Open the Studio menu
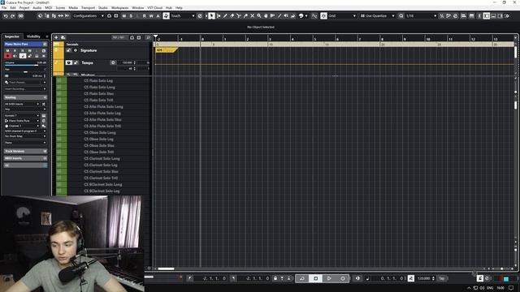The width and height of the screenshot is (520, 292). point(103,7)
